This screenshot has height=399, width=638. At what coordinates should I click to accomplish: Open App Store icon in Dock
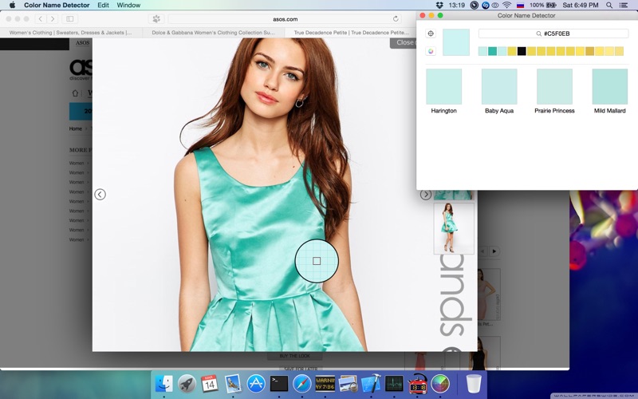[x=256, y=384]
